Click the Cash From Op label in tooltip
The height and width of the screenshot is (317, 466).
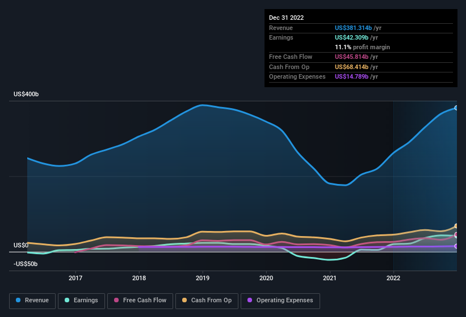(289, 67)
